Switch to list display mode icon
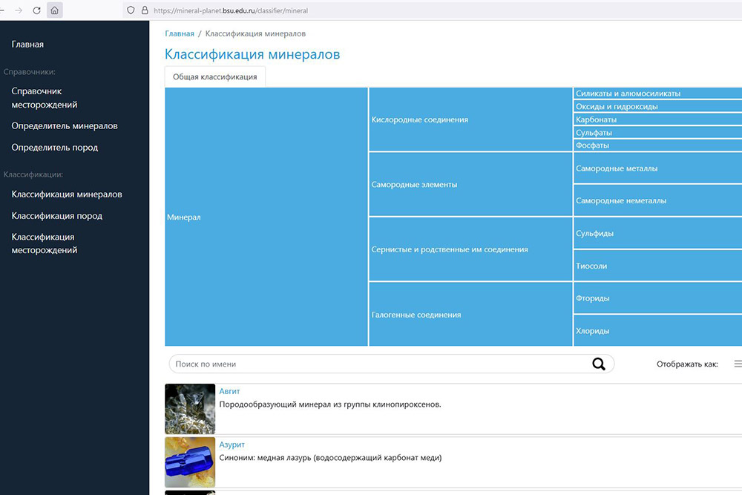This screenshot has width=742, height=495. (x=737, y=364)
